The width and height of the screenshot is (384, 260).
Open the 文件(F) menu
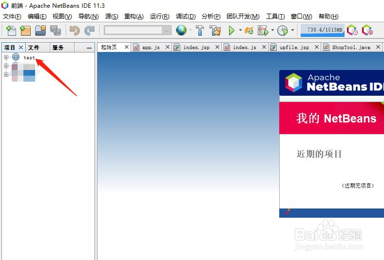pyautogui.click(x=12, y=17)
